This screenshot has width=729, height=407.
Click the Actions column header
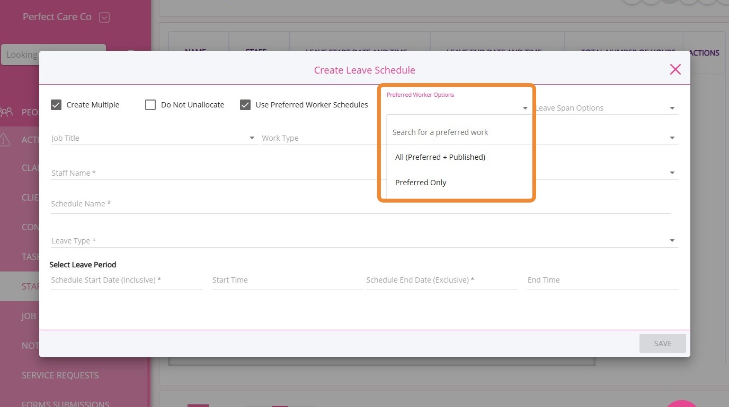click(704, 53)
